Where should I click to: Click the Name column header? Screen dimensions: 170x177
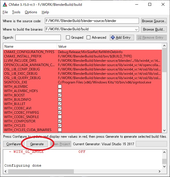[30, 46]
